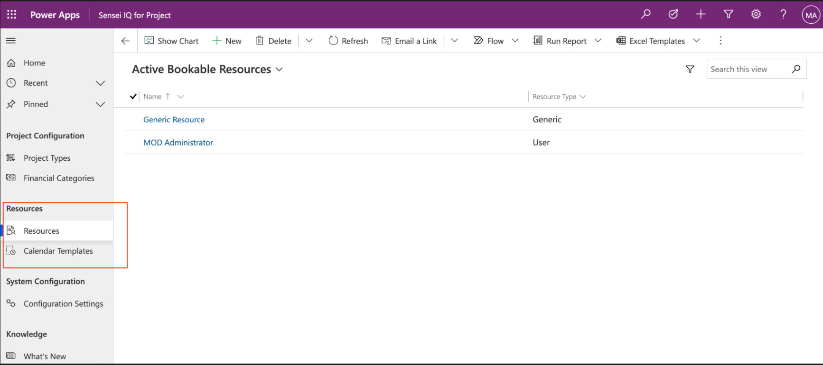This screenshot has height=365, width=823.
Task: Open the more commands vertical ellipsis
Action: coord(720,41)
